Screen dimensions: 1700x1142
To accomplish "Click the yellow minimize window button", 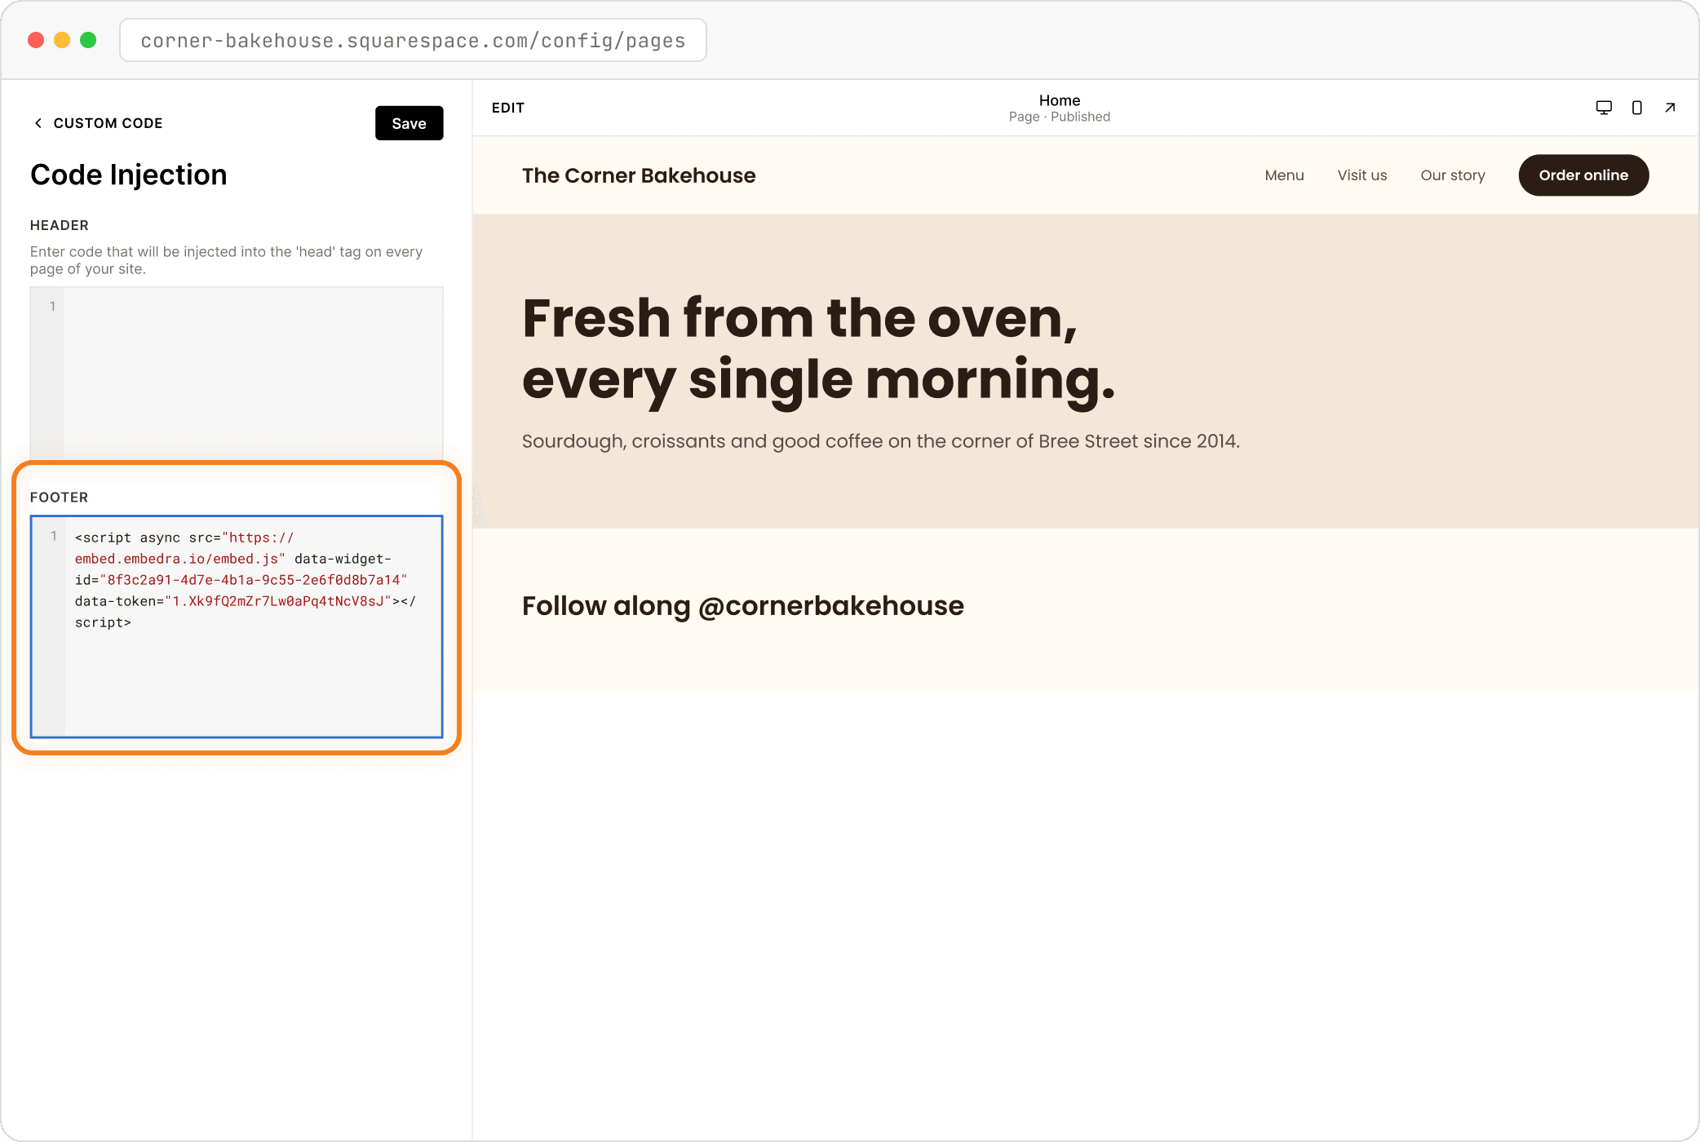I will click(62, 40).
